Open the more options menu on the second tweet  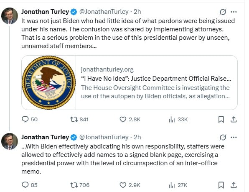pyautogui.click(x=234, y=137)
